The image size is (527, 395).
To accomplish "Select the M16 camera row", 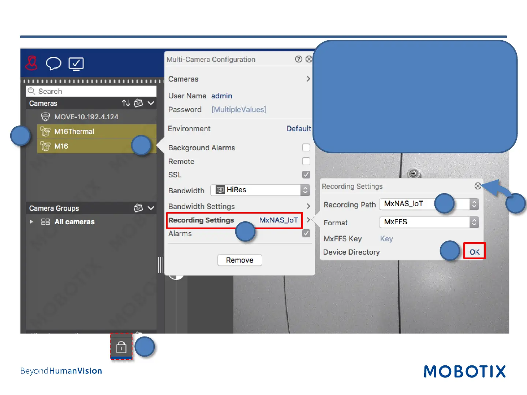I will [x=97, y=146].
